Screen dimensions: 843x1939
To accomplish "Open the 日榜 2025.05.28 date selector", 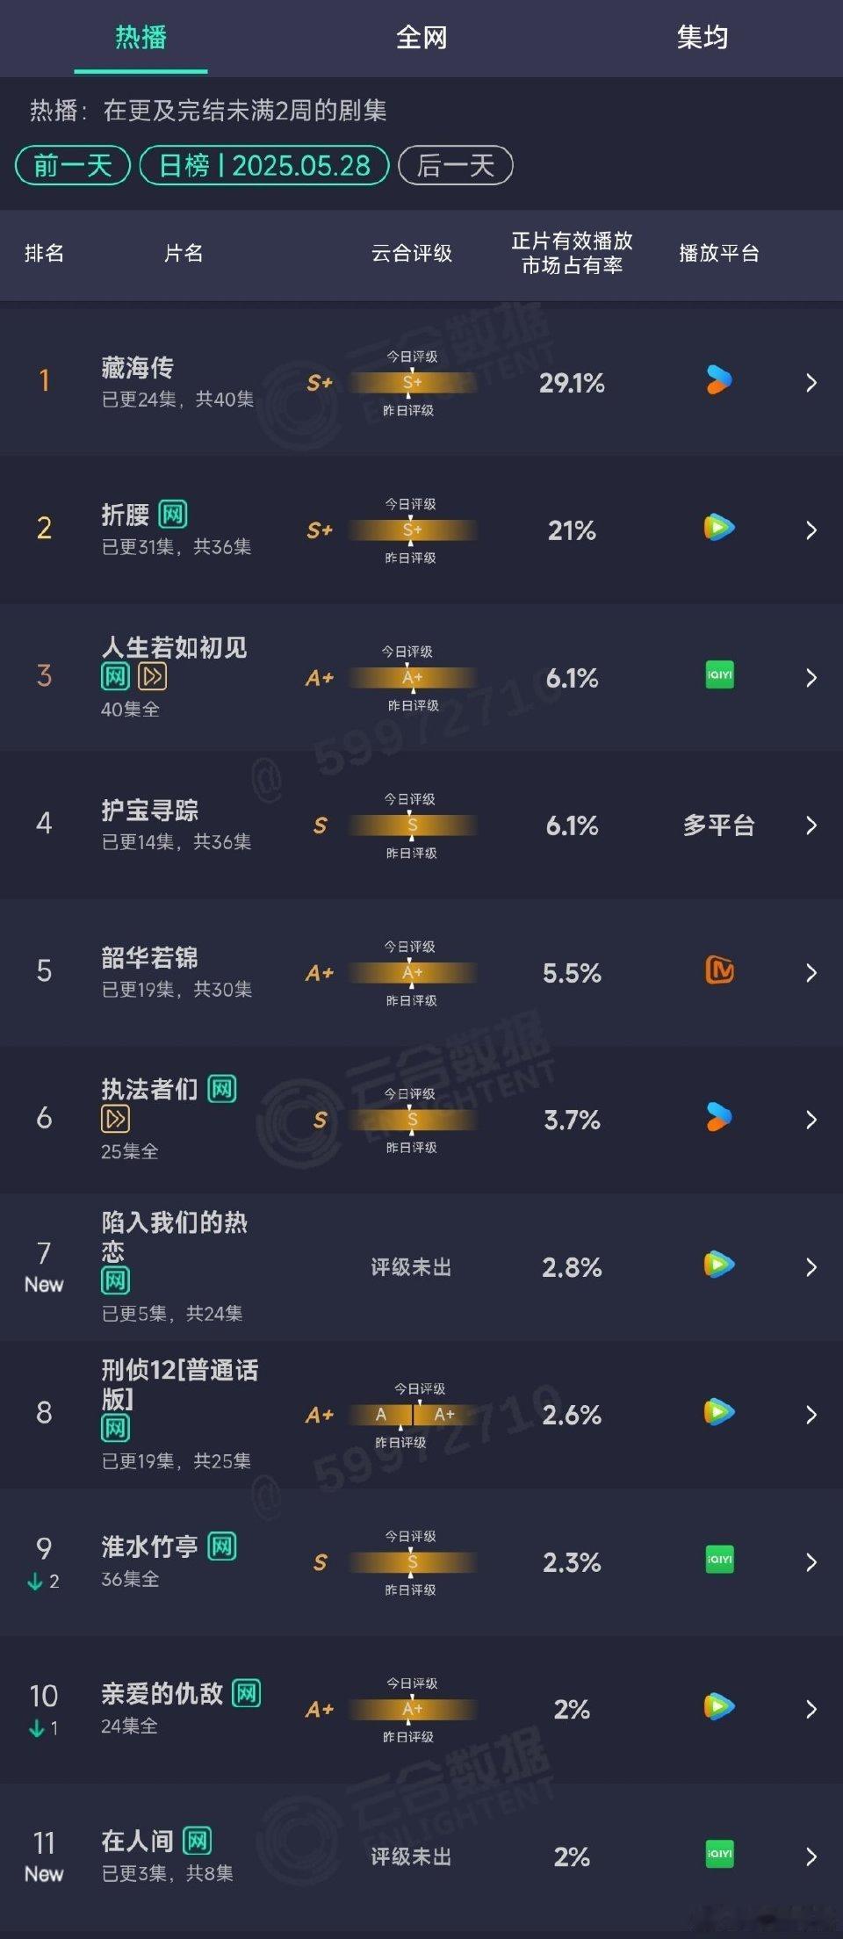I will [264, 165].
